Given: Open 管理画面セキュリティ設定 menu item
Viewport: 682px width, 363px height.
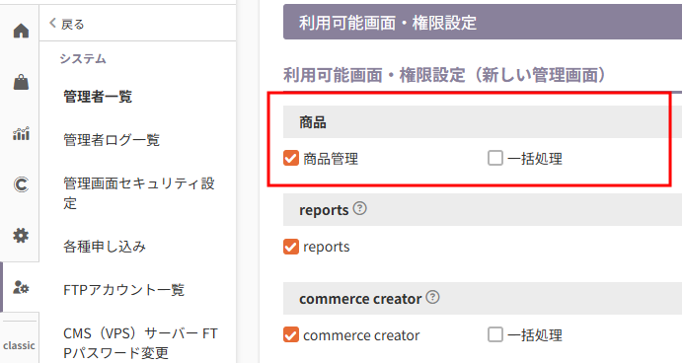Looking at the screenshot, I should pyautogui.click(x=139, y=193).
